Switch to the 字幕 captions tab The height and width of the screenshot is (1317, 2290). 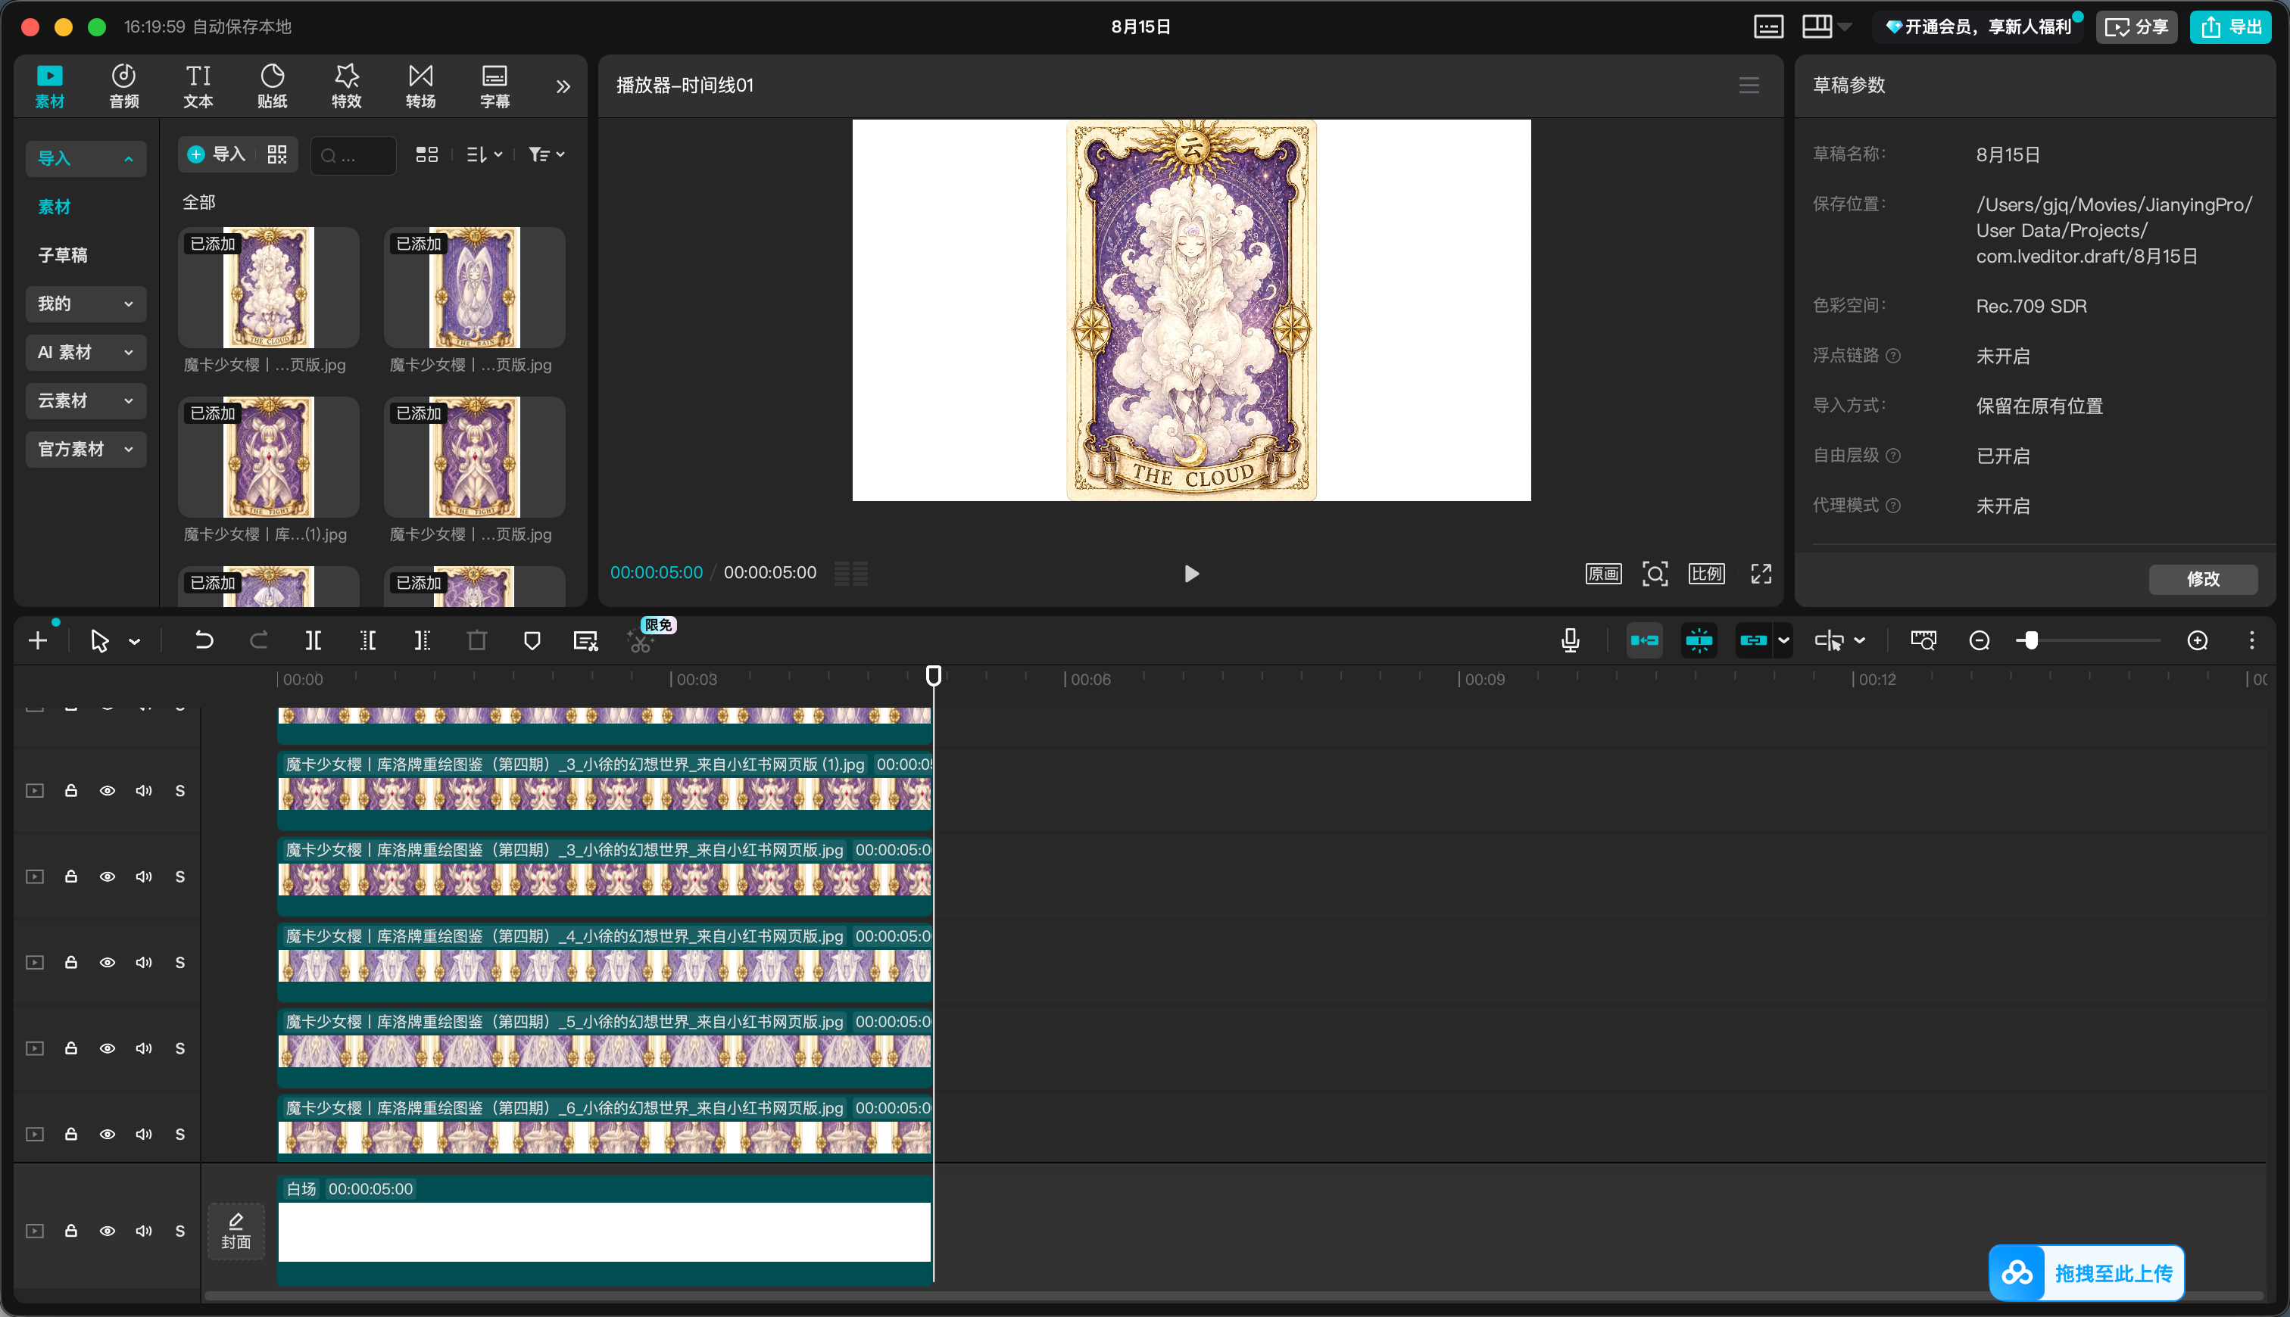495,86
